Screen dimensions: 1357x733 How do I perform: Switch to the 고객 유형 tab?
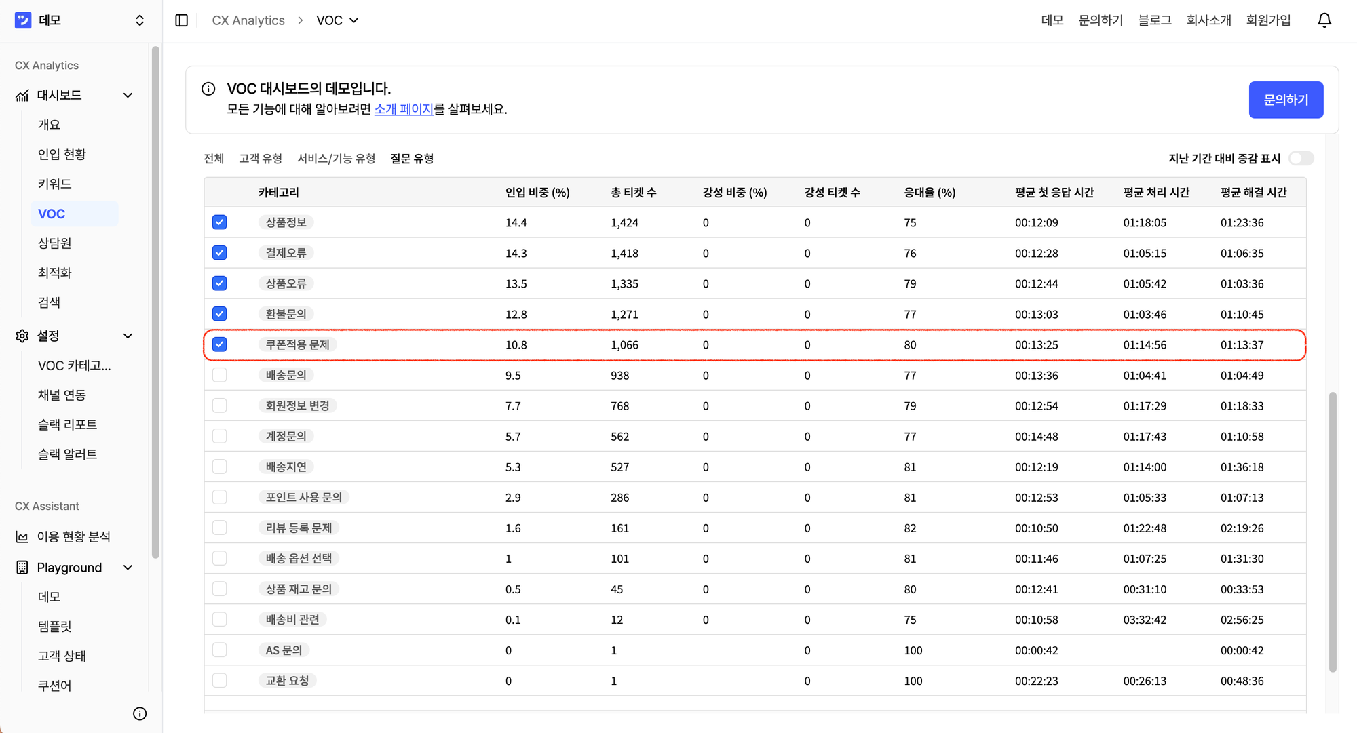click(x=261, y=158)
